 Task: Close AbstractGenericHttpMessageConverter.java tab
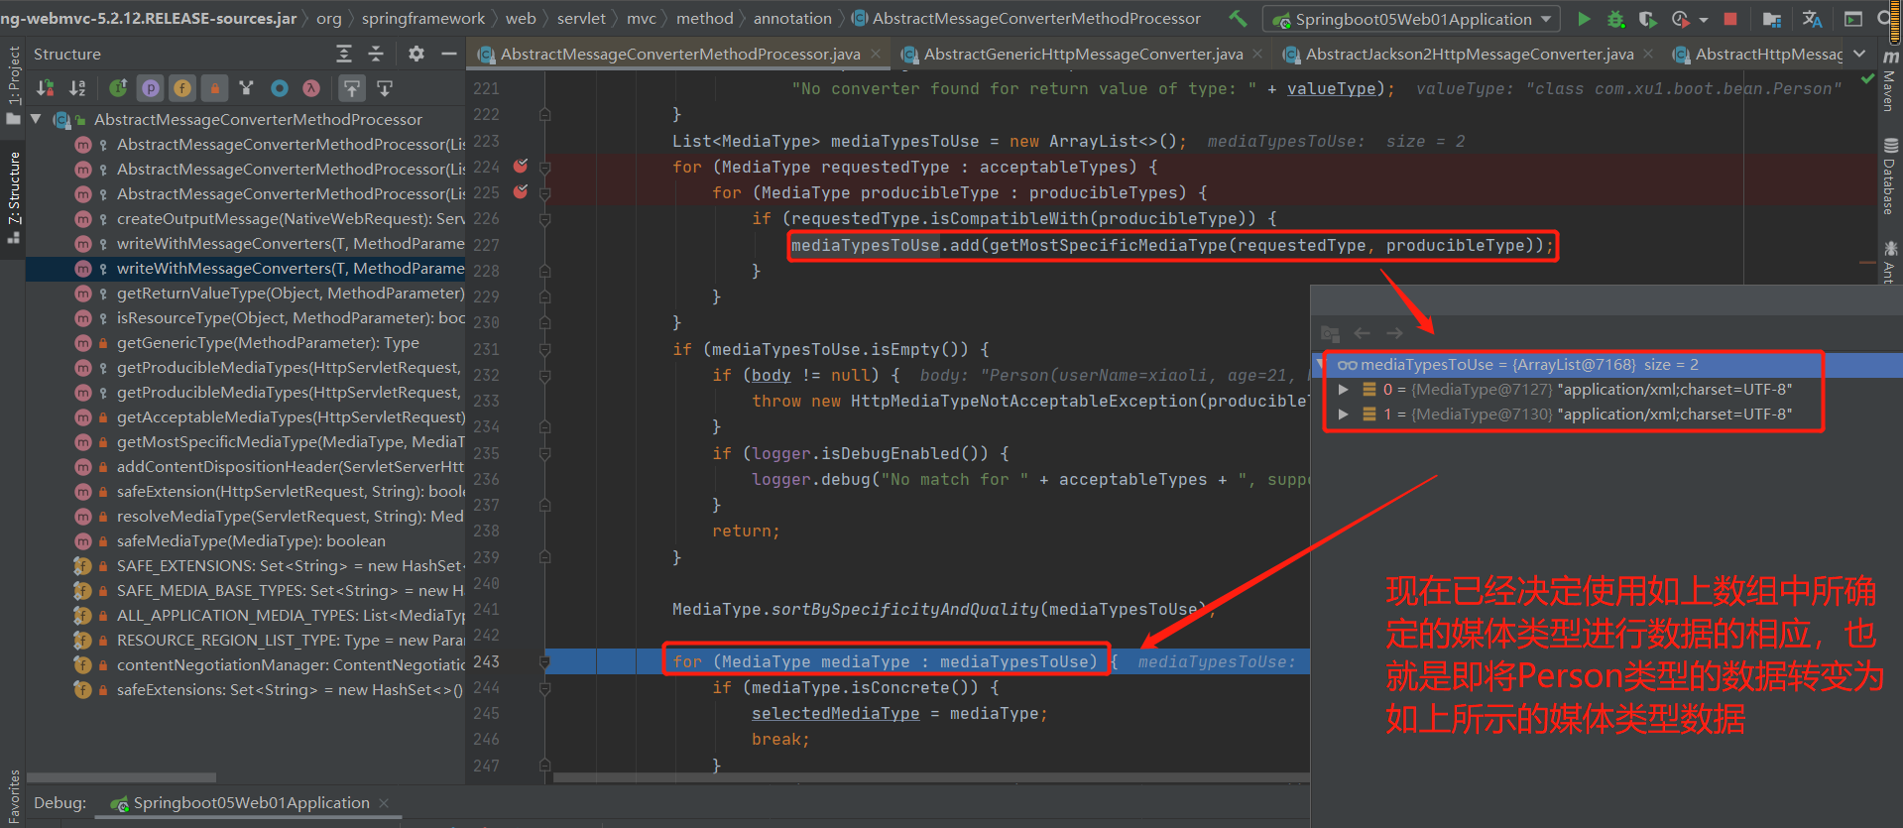pos(1257,54)
